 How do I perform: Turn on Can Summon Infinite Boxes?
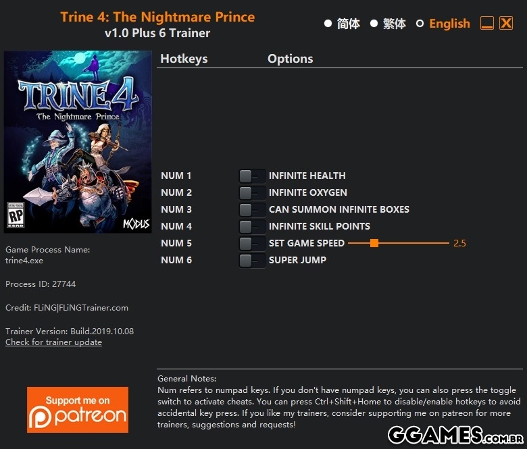[x=252, y=209]
